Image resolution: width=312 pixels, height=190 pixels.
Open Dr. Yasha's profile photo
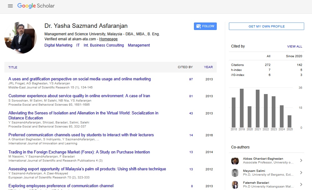click(x=21, y=38)
